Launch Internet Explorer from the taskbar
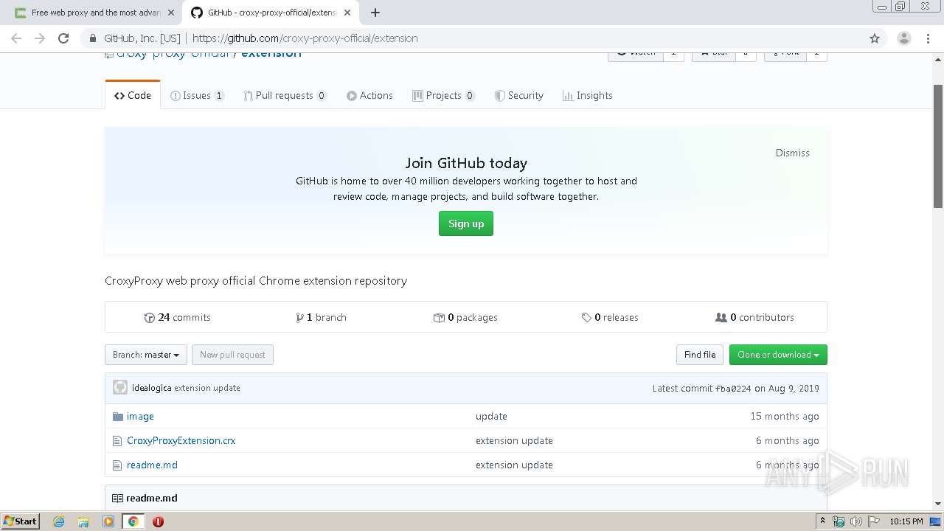Viewport: 944px width, 531px height. (59, 521)
